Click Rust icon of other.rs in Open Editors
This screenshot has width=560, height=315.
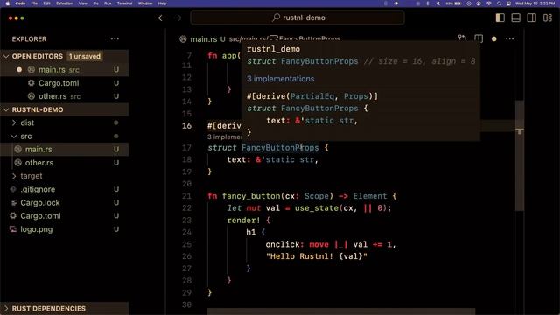pos(31,96)
